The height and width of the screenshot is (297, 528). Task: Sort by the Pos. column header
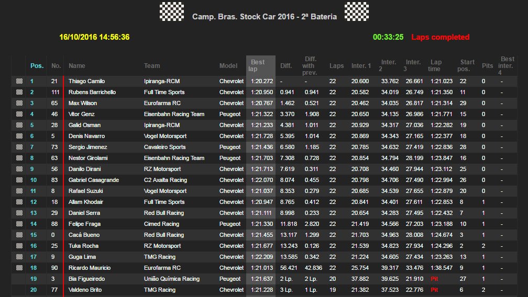pyautogui.click(x=37, y=66)
